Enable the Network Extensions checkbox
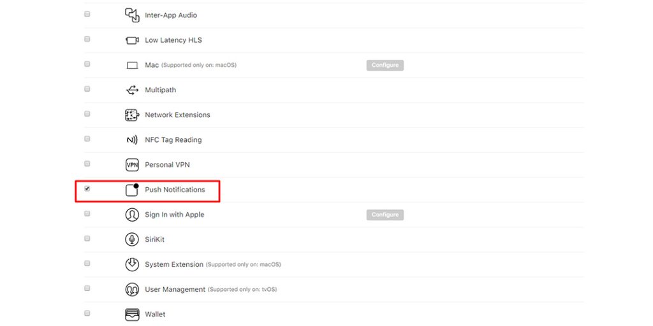 click(87, 114)
